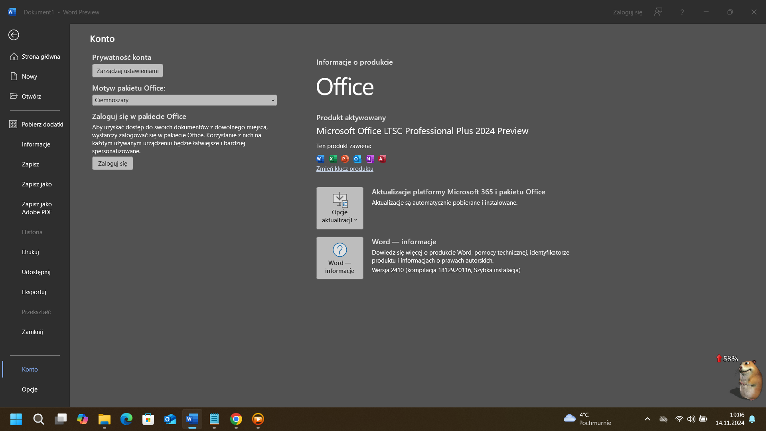Open taskbar Search

tap(39, 419)
